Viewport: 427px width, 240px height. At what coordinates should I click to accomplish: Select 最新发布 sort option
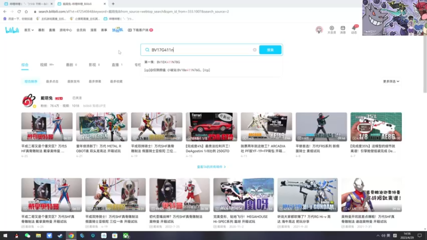coord(74,82)
